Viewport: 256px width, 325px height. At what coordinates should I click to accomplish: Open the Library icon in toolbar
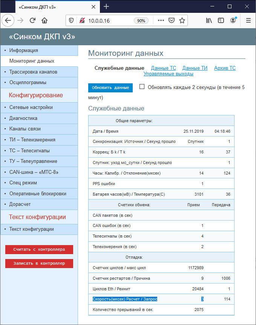click(208, 21)
